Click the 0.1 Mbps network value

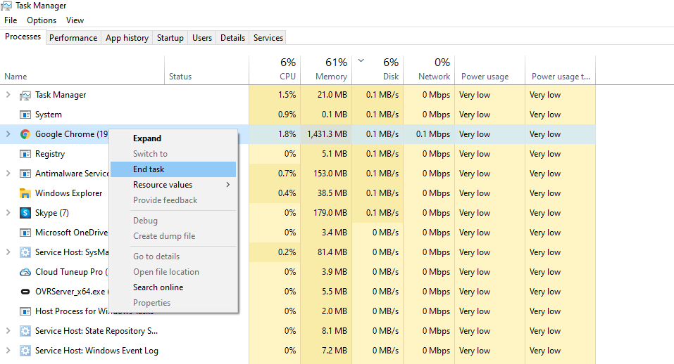tap(433, 134)
